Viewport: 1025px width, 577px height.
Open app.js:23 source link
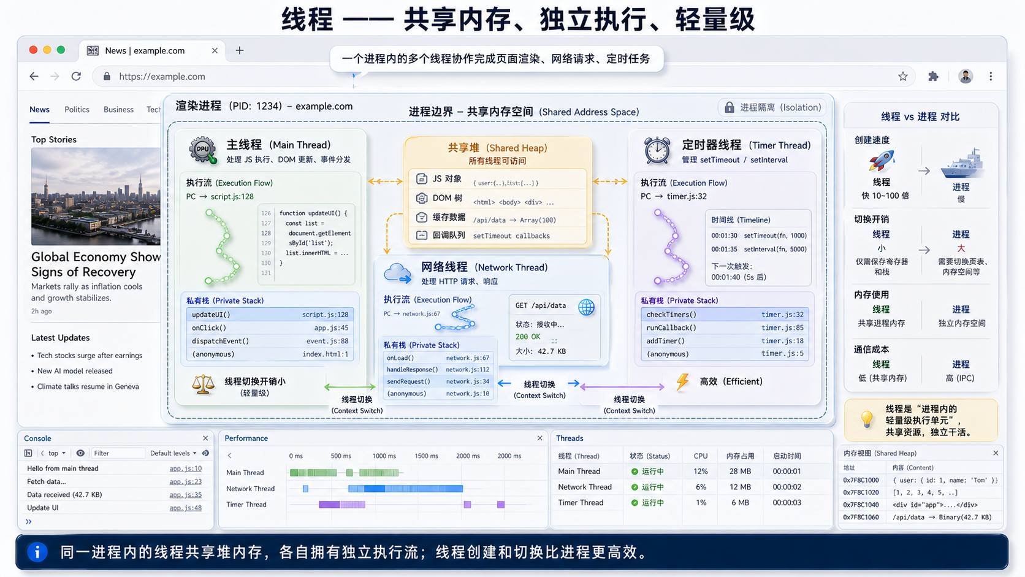tap(185, 481)
